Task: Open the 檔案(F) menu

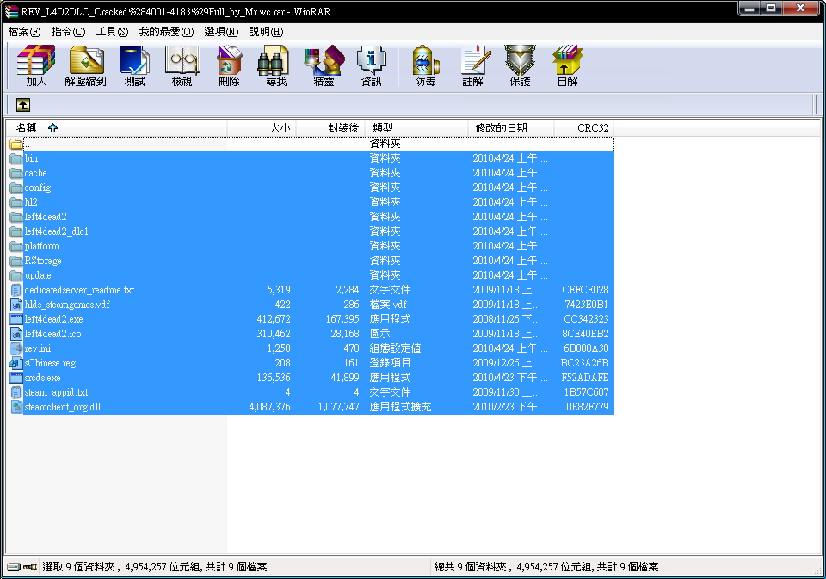Action: coord(24,32)
